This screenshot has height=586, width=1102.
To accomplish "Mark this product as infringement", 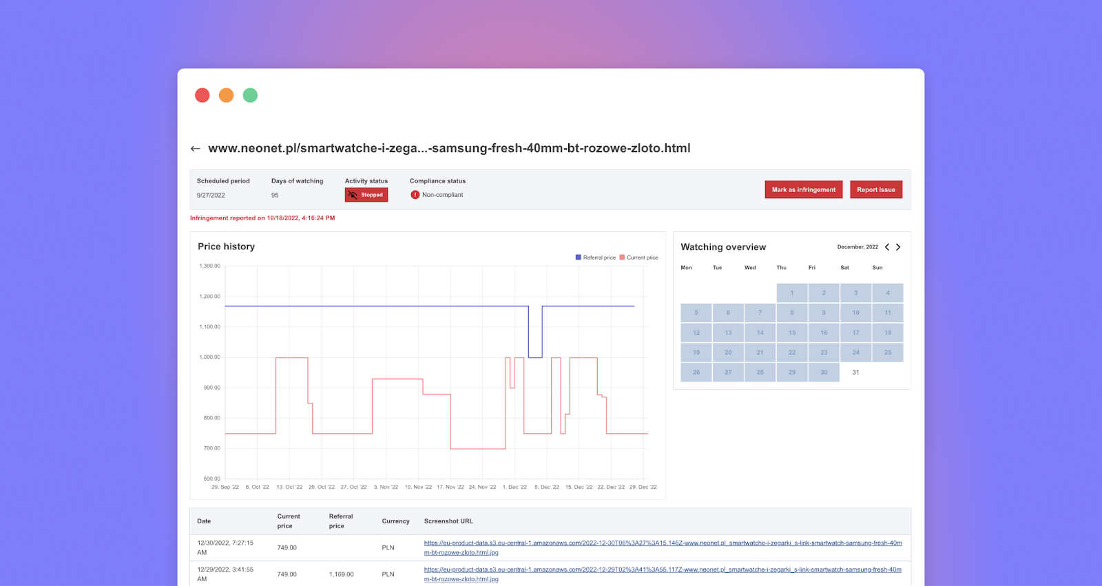I will click(x=804, y=189).
